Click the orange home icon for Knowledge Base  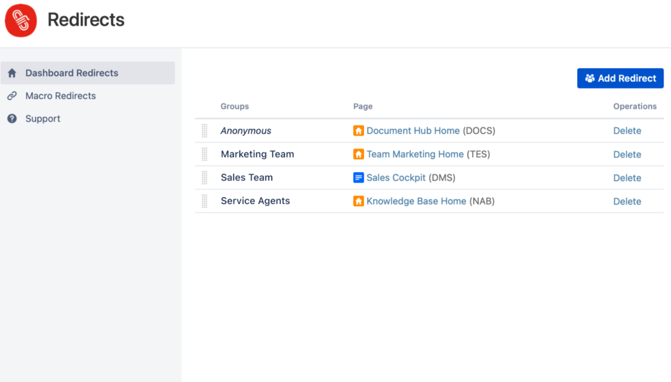pos(359,201)
